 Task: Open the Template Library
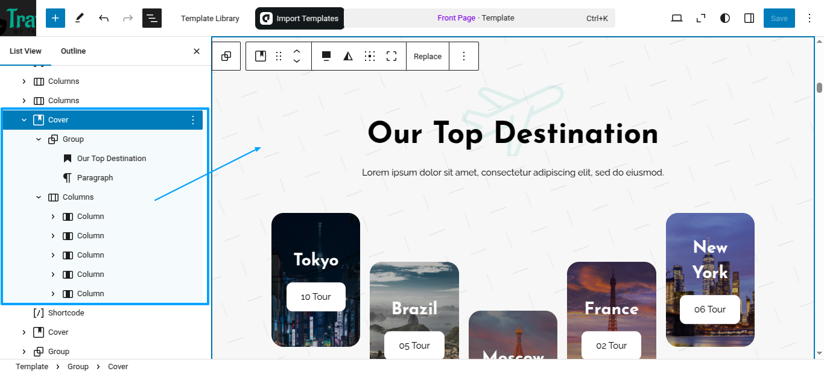(x=210, y=18)
